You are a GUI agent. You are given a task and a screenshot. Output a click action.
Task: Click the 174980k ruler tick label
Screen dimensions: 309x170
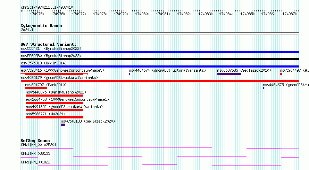[142, 14]
